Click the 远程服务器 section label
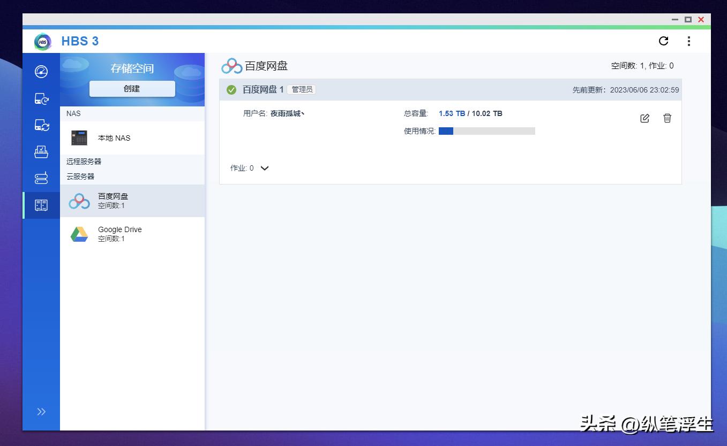Image resolution: width=727 pixels, height=446 pixels. tap(84, 161)
